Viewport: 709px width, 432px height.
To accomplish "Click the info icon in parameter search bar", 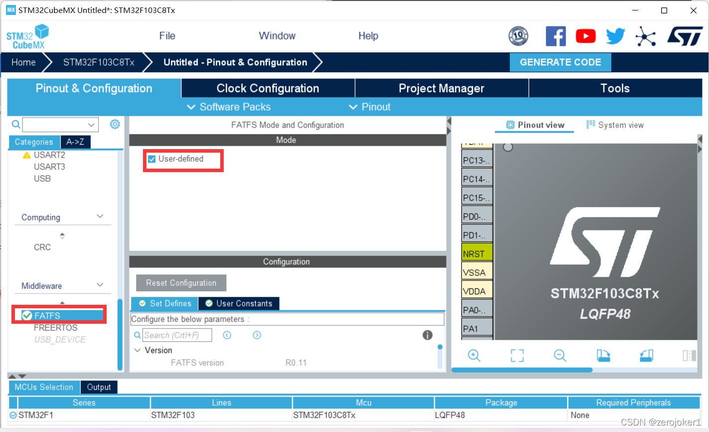I will [427, 335].
